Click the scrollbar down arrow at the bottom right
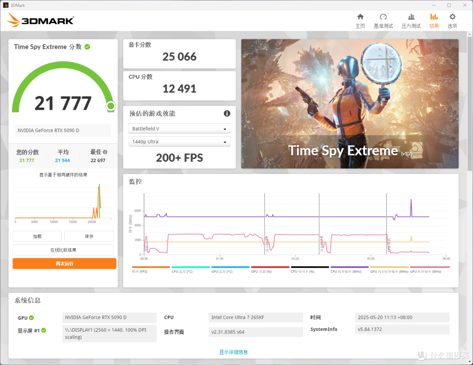The height and width of the screenshot is (365, 473). (469, 362)
